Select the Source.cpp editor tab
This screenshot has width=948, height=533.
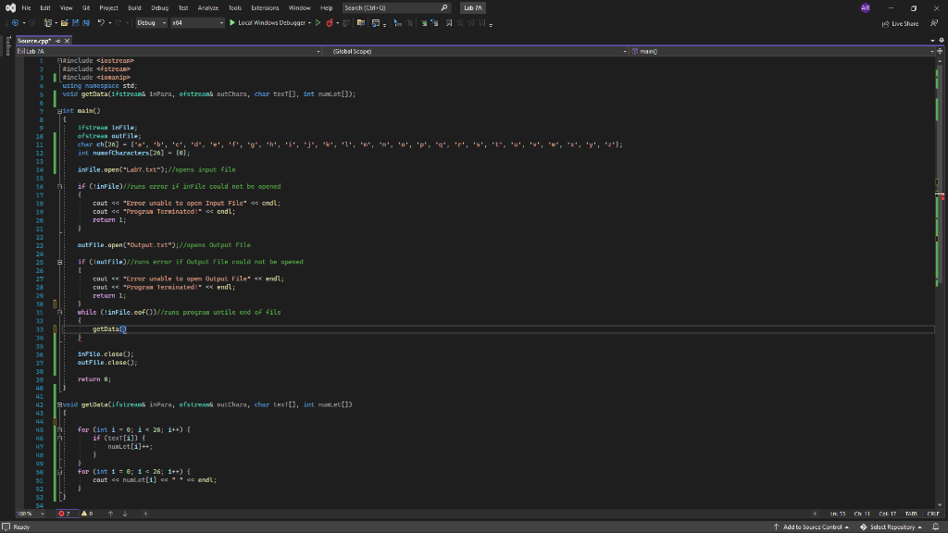(x=34, y=40)
